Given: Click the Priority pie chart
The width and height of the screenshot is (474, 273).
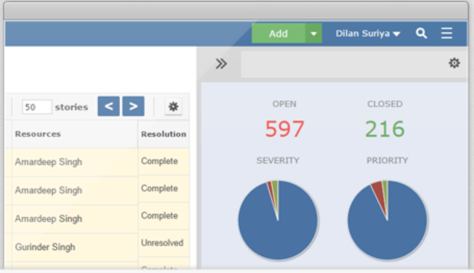Looking at the screenshot, I should [x=387, y=220].
